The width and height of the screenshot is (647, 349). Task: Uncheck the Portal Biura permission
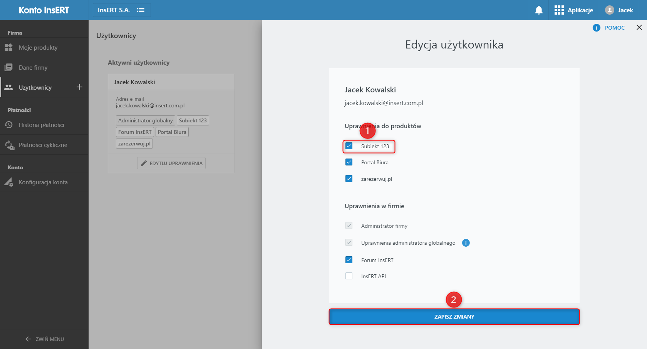click(x=349, y=162)
